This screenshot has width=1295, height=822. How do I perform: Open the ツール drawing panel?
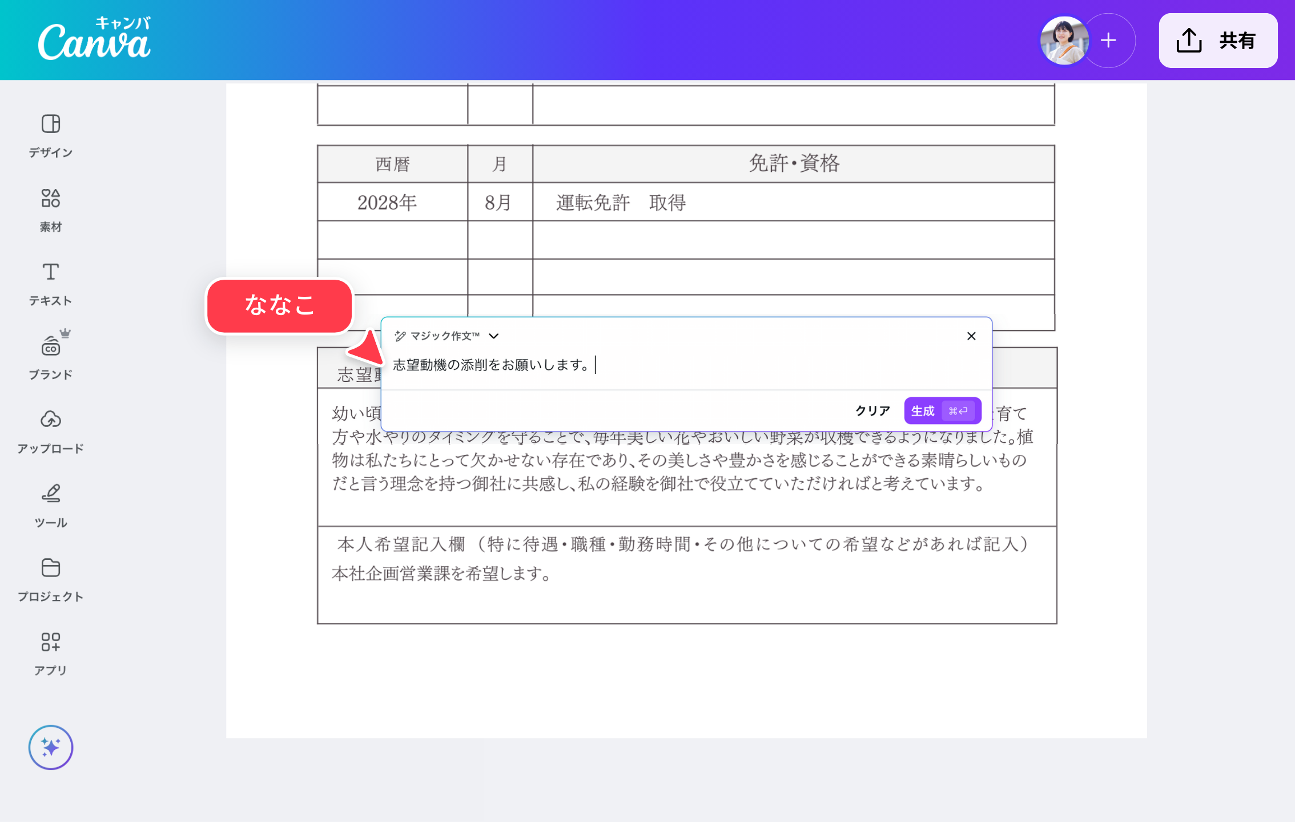[51, 506]
